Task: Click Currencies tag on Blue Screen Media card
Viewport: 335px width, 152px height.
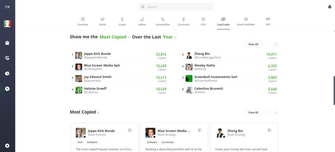Action: 167,142
